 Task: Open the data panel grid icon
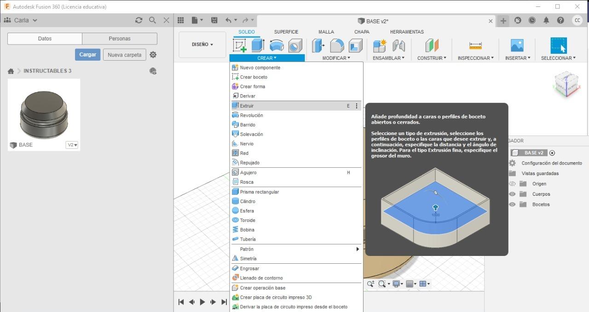tap(181, 20)
